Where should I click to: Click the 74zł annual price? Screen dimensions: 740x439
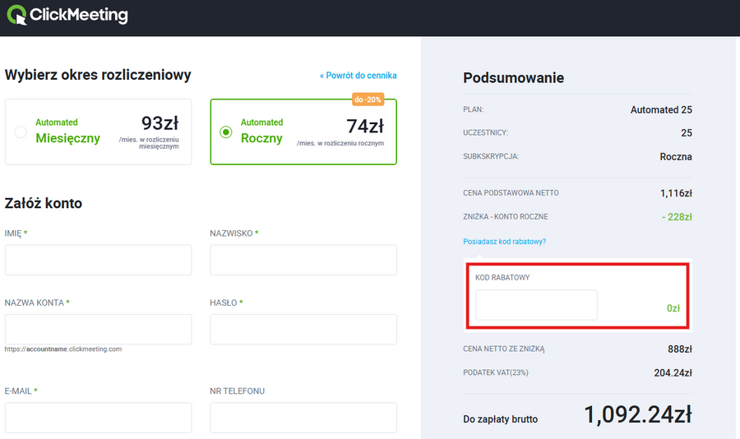365,126
